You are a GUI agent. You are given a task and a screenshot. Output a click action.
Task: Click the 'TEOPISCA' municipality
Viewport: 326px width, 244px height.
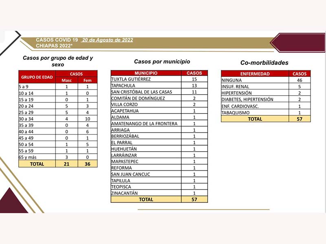coord(121,187)
